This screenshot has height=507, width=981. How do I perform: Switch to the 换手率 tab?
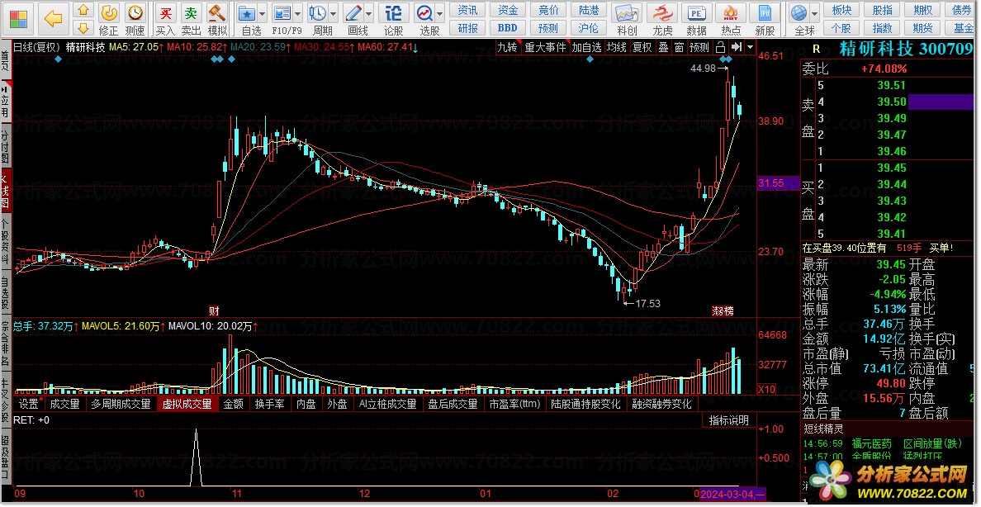(x=270, y=405)
